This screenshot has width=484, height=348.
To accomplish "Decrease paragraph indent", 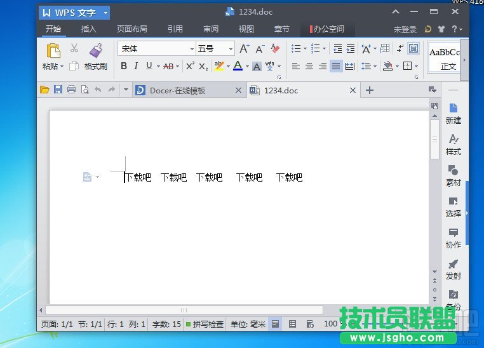I will [337, 48].
